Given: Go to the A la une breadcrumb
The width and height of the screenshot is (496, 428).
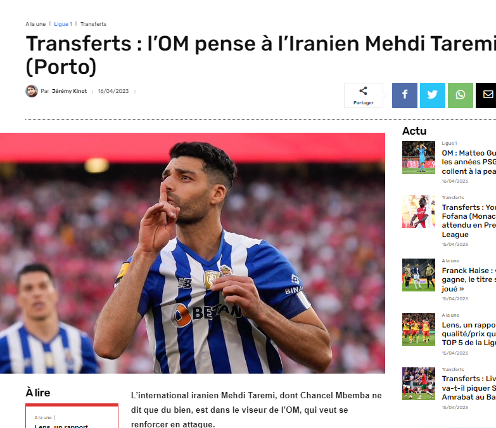Looking at the screenshot, I should 35,24.
